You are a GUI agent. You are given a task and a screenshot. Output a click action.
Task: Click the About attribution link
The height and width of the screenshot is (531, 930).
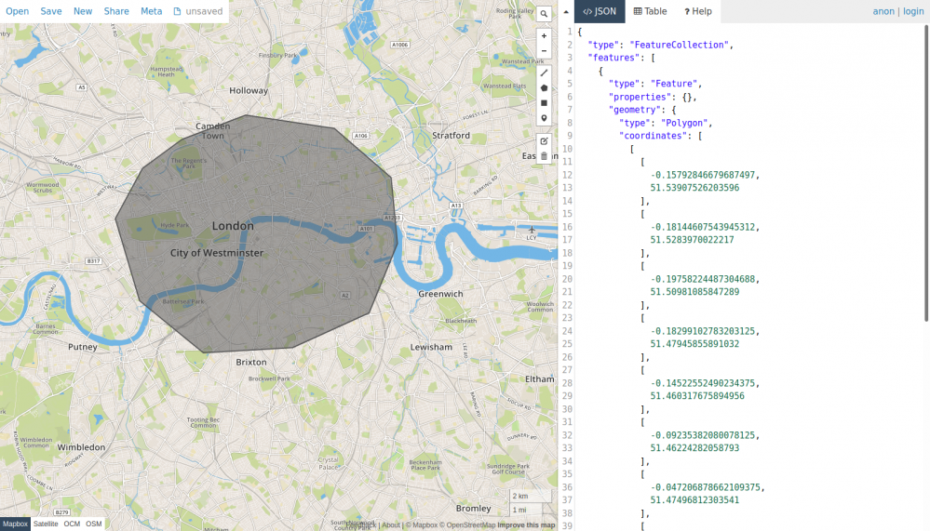391,525
